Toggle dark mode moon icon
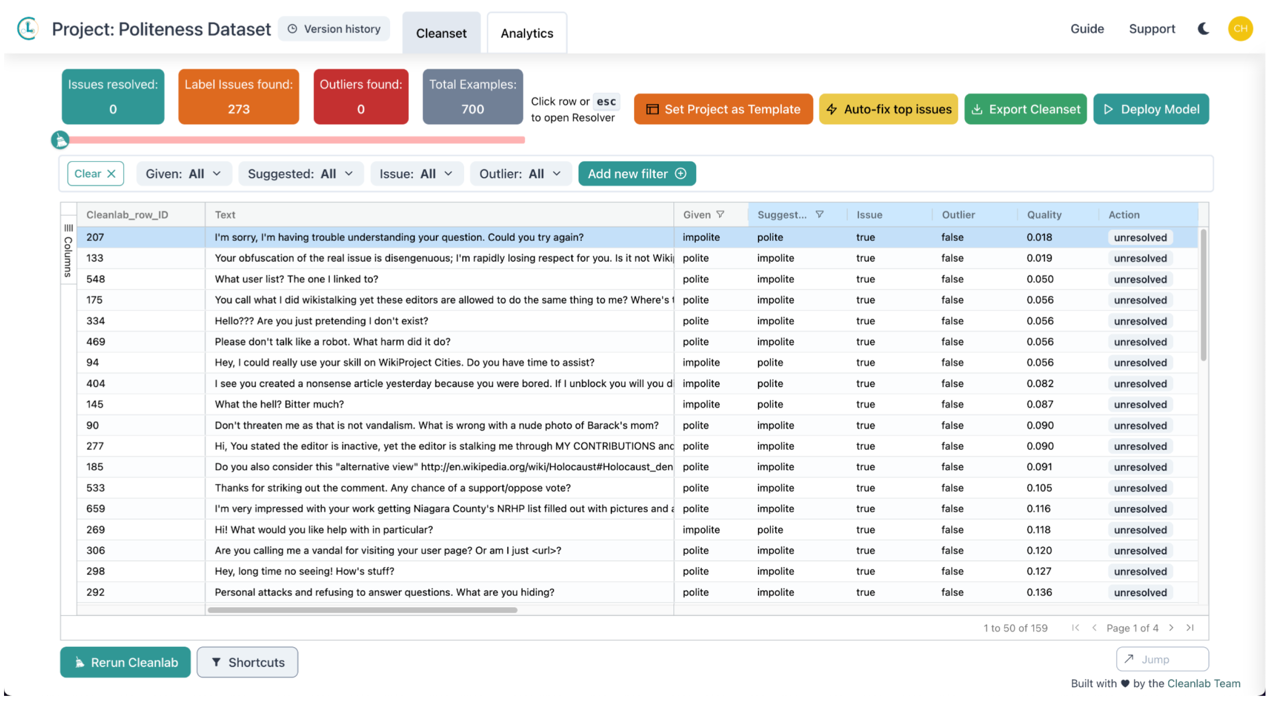The height and width of the screenshot is (703, 1267). [x=1203, y=29]
